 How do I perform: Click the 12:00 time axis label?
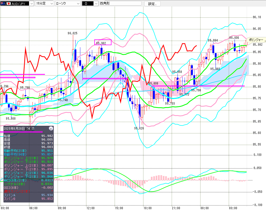(90, 208)
